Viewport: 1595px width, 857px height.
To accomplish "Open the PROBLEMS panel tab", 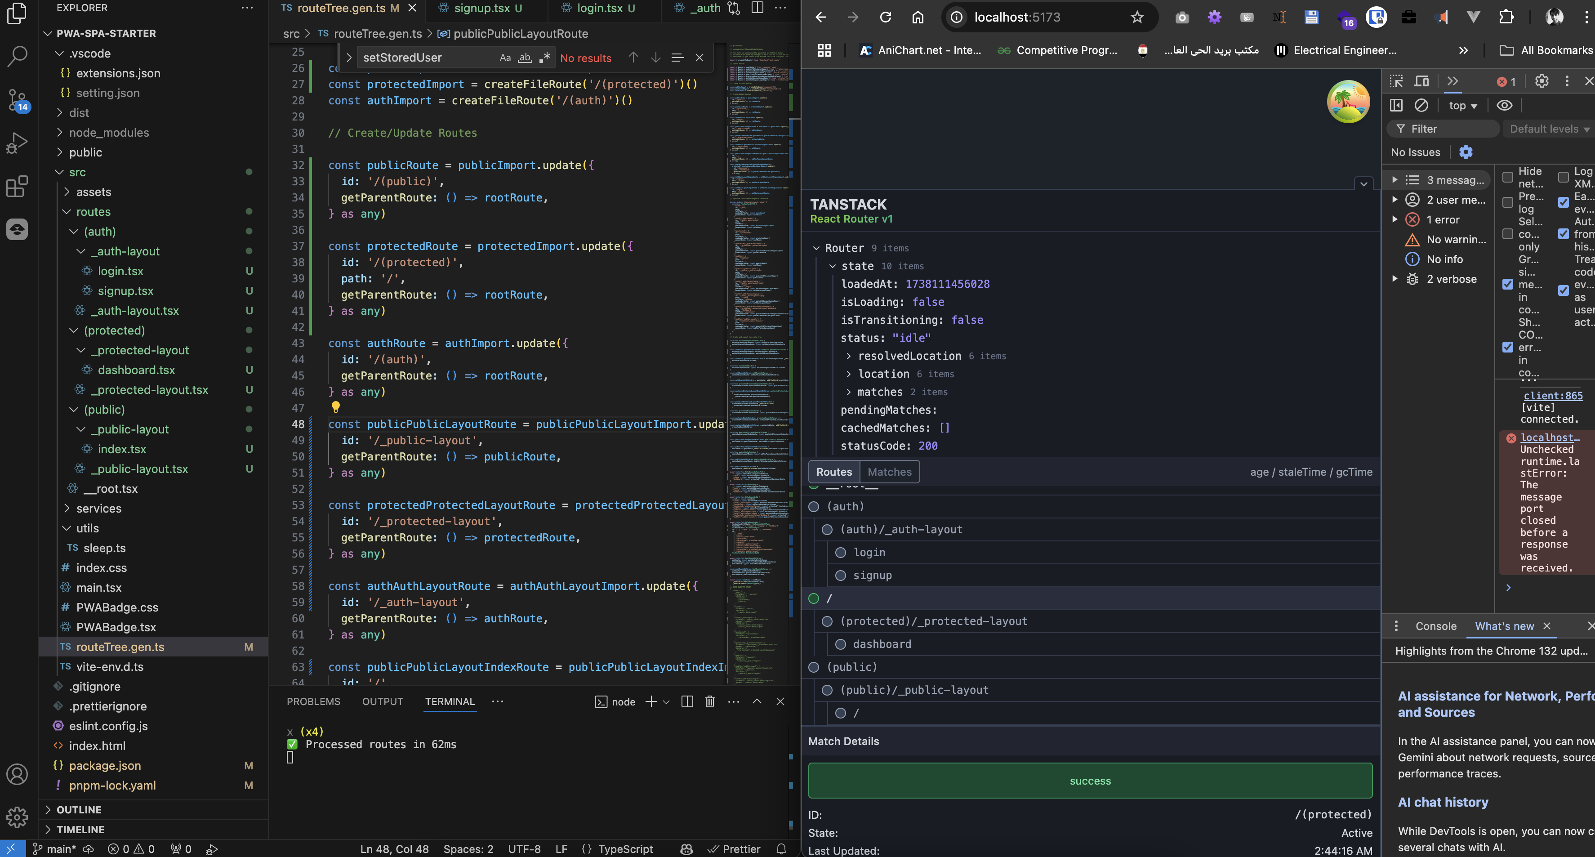I will point(313,701).
